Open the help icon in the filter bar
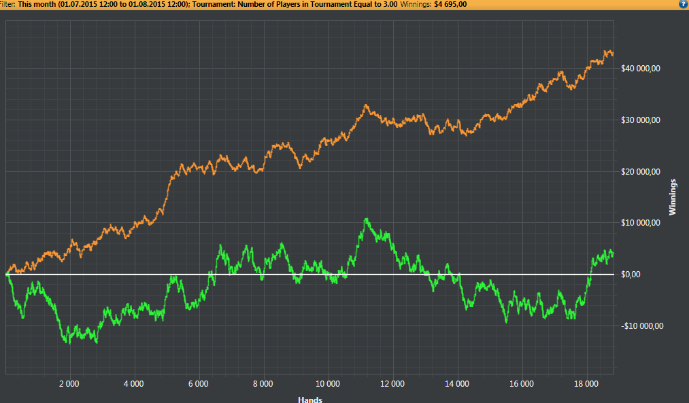This screenshot has width=689, height=403. (x=684, y=4)
